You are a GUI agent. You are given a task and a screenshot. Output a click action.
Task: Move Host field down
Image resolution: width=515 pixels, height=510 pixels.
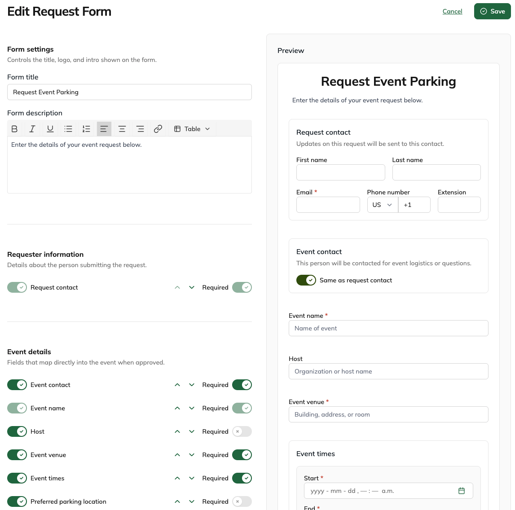[x=192, y=431]
